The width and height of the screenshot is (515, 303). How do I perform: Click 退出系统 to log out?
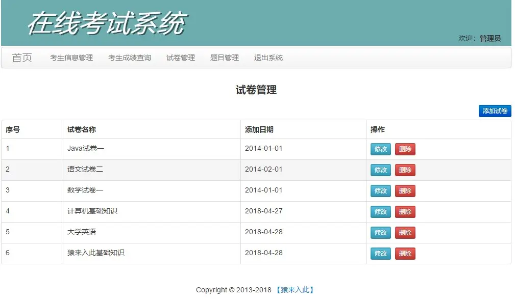tap(267, 58)
